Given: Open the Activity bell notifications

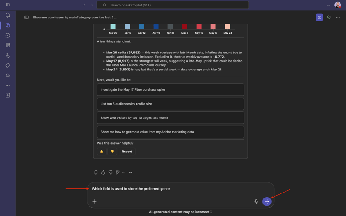Looking at the screenshot, I should 8,15.
